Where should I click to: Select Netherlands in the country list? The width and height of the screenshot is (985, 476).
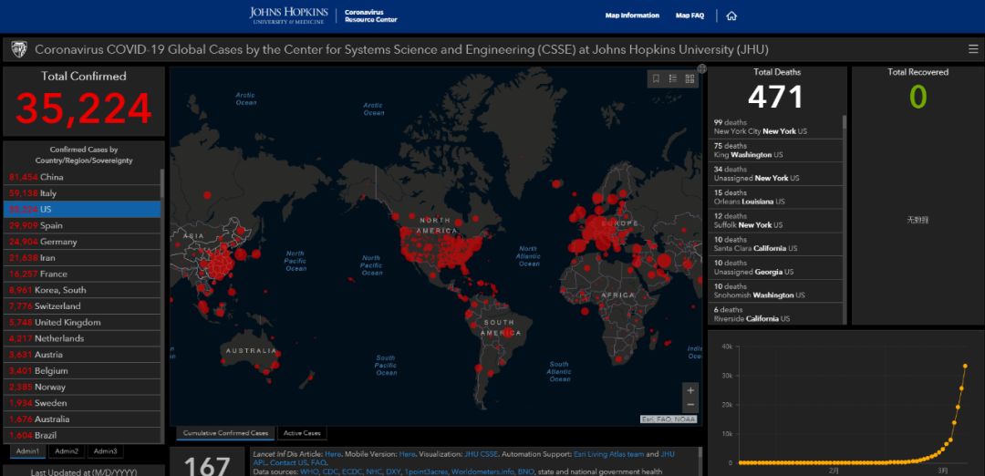click(x=82, y=338)
